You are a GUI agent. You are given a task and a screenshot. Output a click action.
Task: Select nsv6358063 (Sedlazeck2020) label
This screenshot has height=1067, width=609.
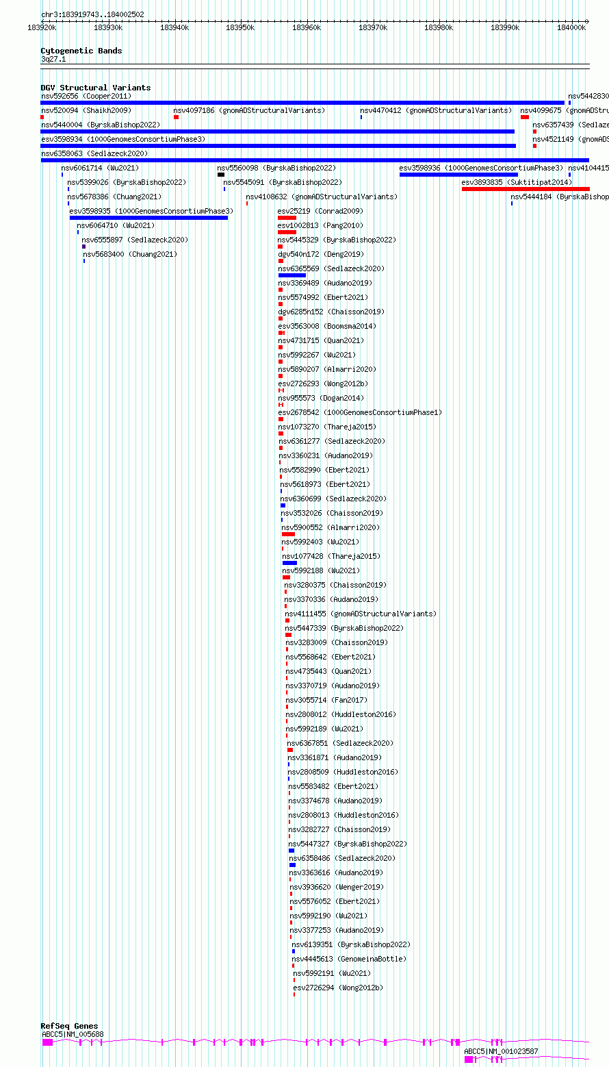pos(94,153)
